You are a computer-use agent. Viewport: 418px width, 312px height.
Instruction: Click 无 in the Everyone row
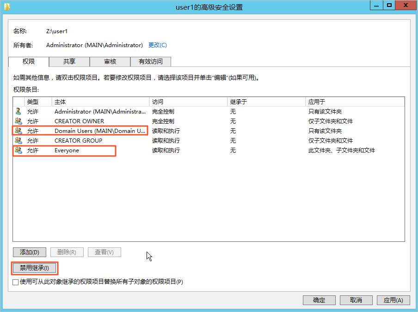(x=233, y=150)
